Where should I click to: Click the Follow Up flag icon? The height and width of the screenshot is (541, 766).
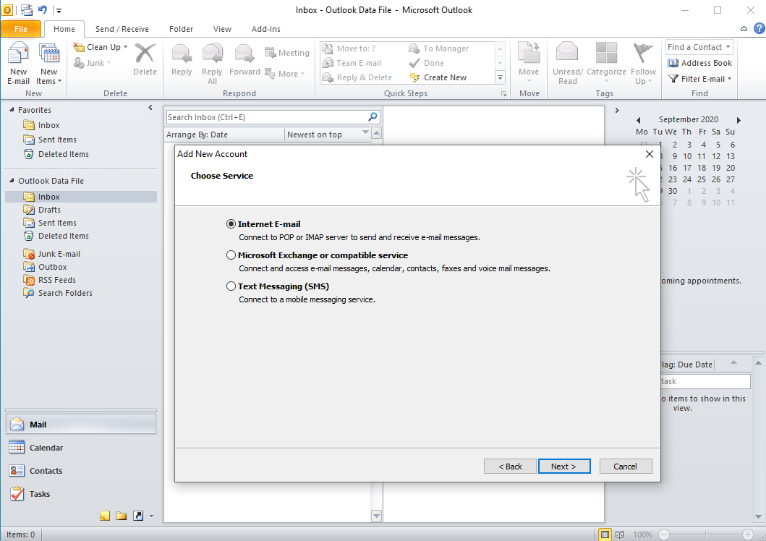[x=642, y=53]
